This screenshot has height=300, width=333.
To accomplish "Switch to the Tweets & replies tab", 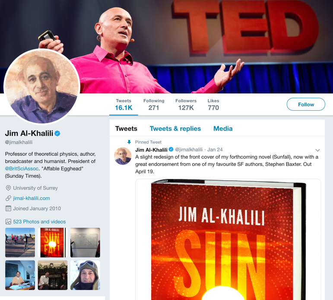I will pyautogui.click(x=175, y=129).
